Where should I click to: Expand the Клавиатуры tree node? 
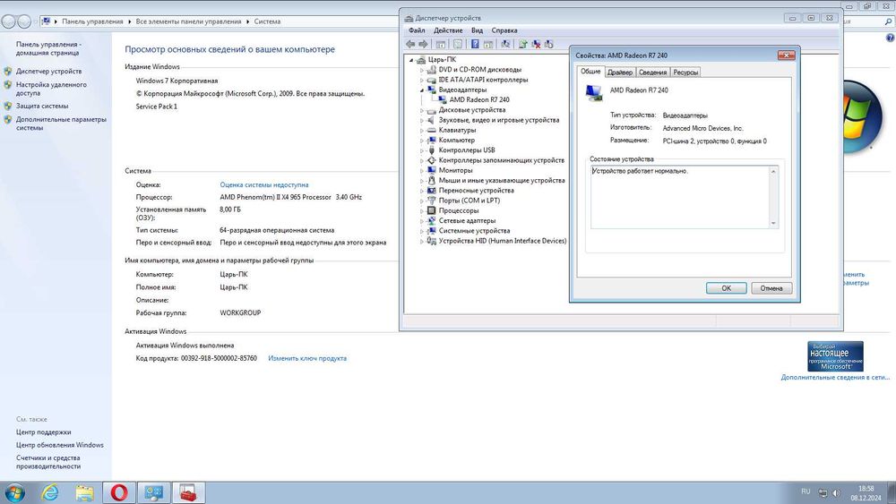(x=422, y=131)
